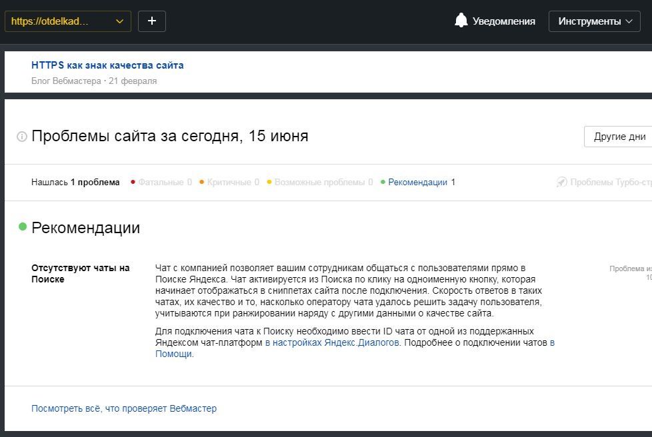Image resolution: width=652 pixels, height=437 pixels.
Task: Switch to the Проблемы Турбо-страниц tab
Action: pyautogui.click(x=610, y=182)
